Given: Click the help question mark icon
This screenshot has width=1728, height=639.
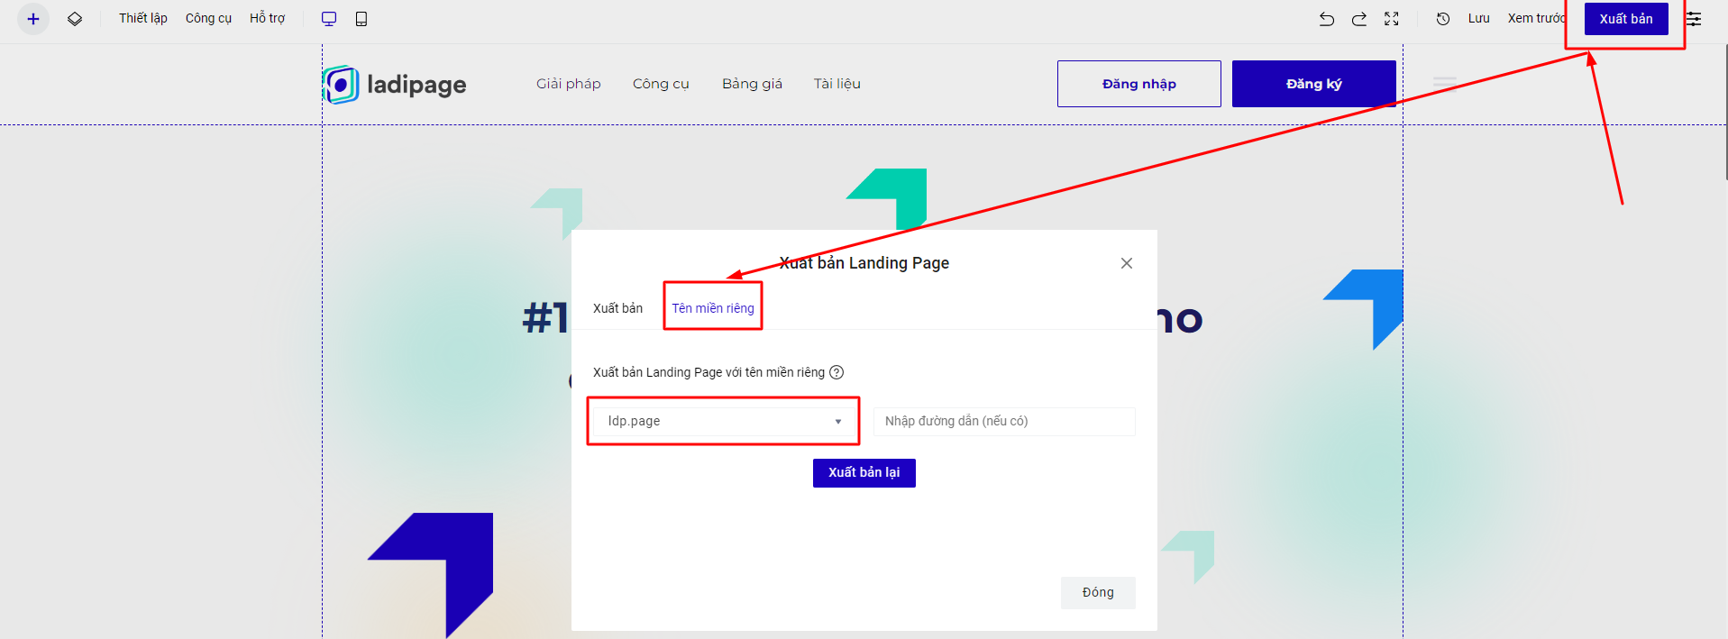Looking at the screenshot, I should 837,372.
